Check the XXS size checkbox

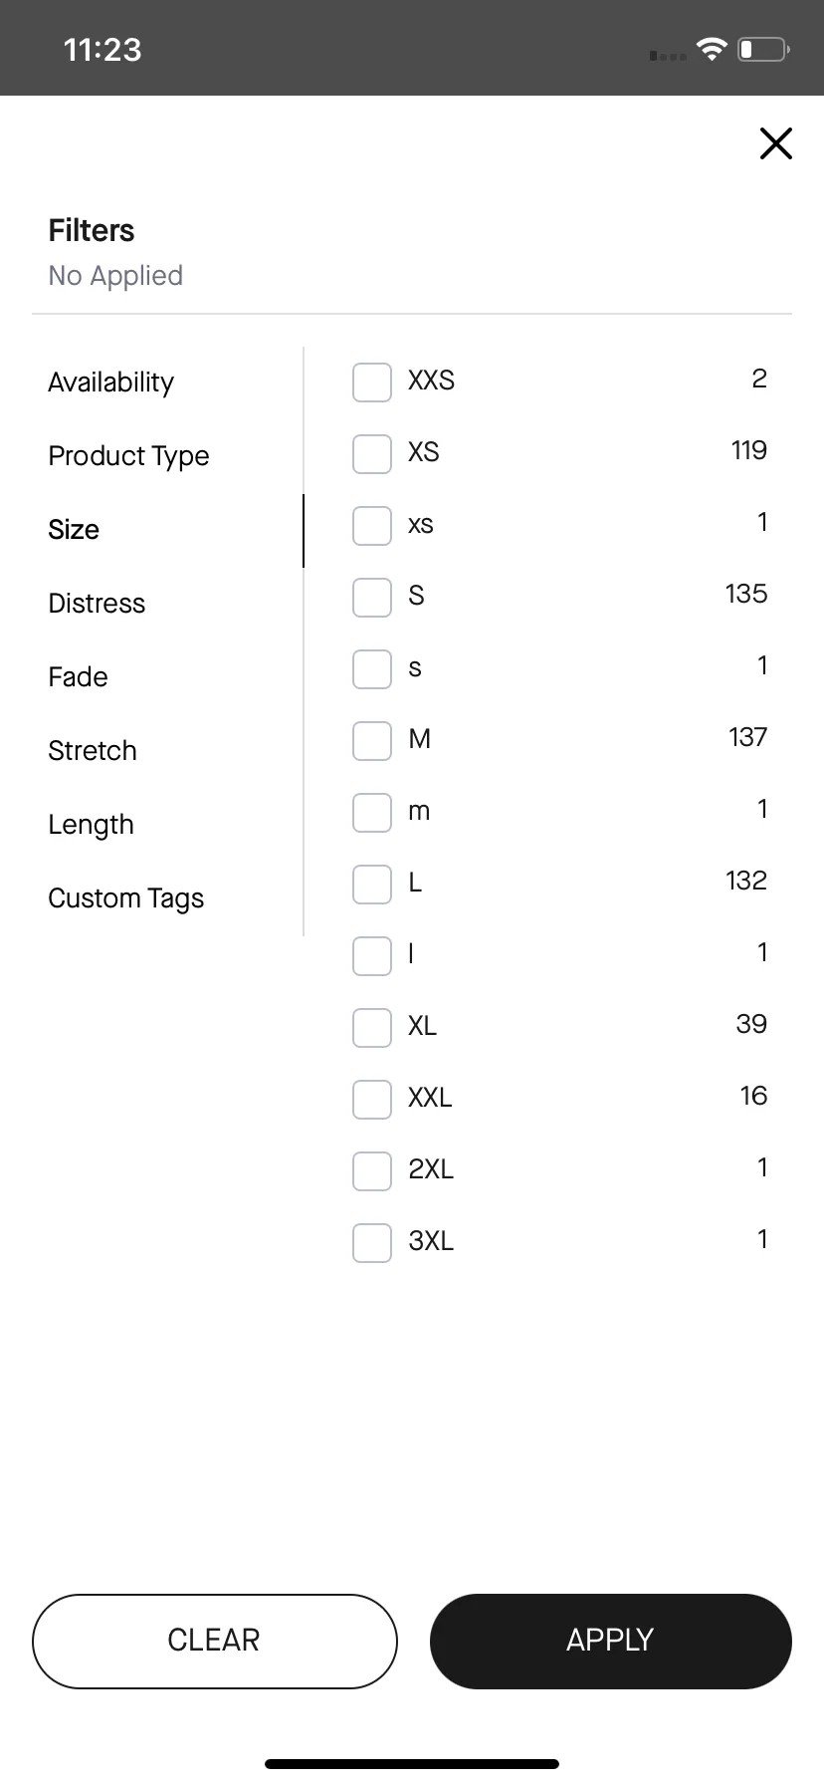tap(372, 382)
